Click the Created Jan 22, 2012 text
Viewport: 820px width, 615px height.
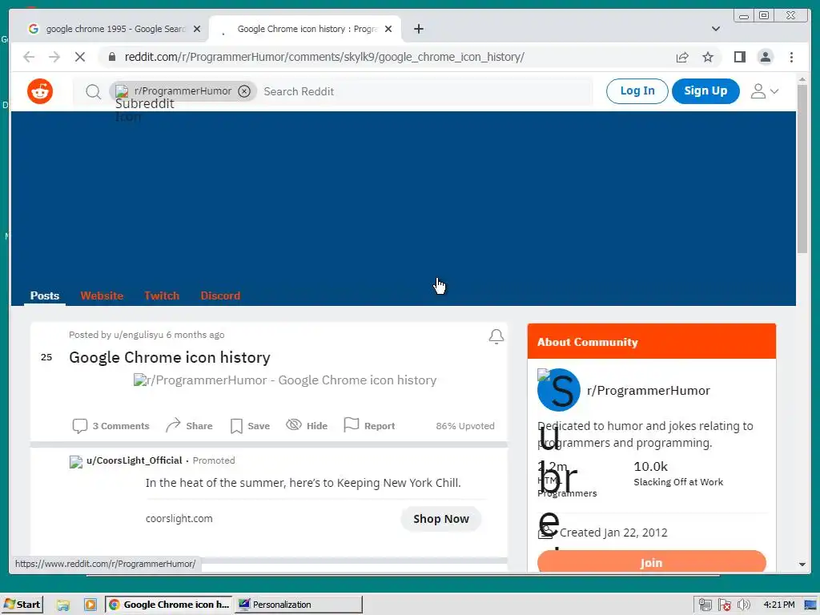(613, 533)
